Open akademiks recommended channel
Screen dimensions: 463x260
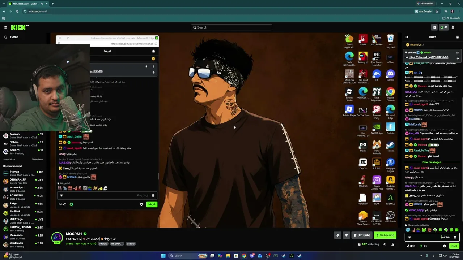pyautogui.click(x=23, y=245)
